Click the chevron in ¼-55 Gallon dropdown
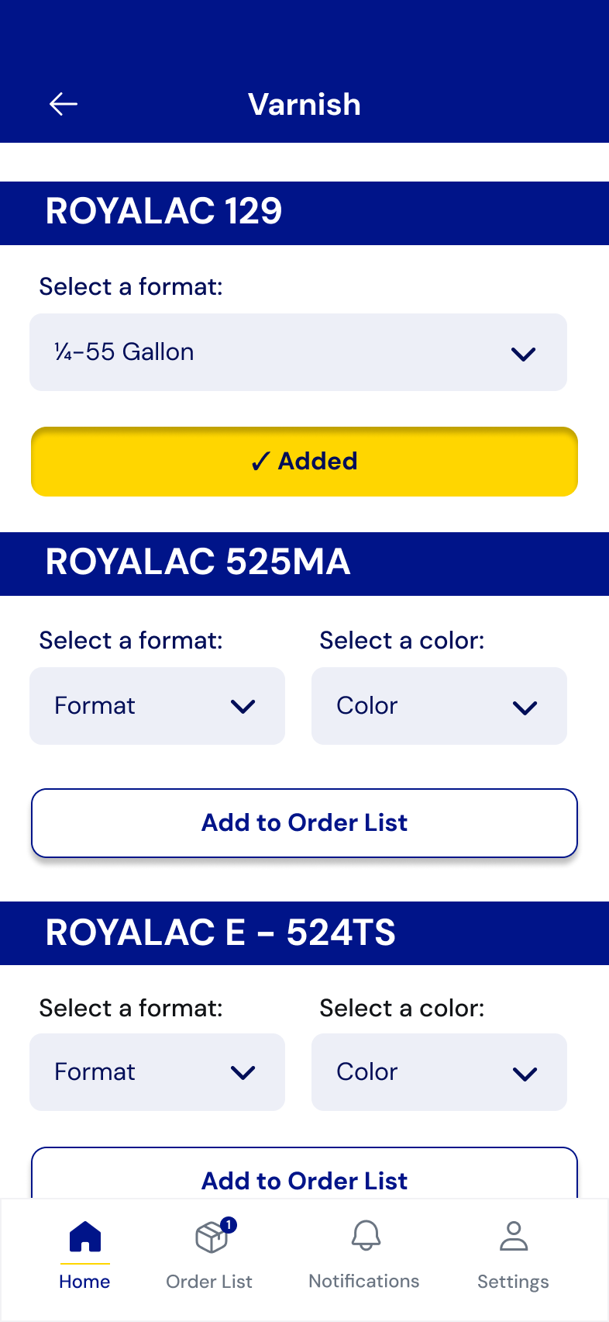609x1322 pixels. click(x=524, y=354)
